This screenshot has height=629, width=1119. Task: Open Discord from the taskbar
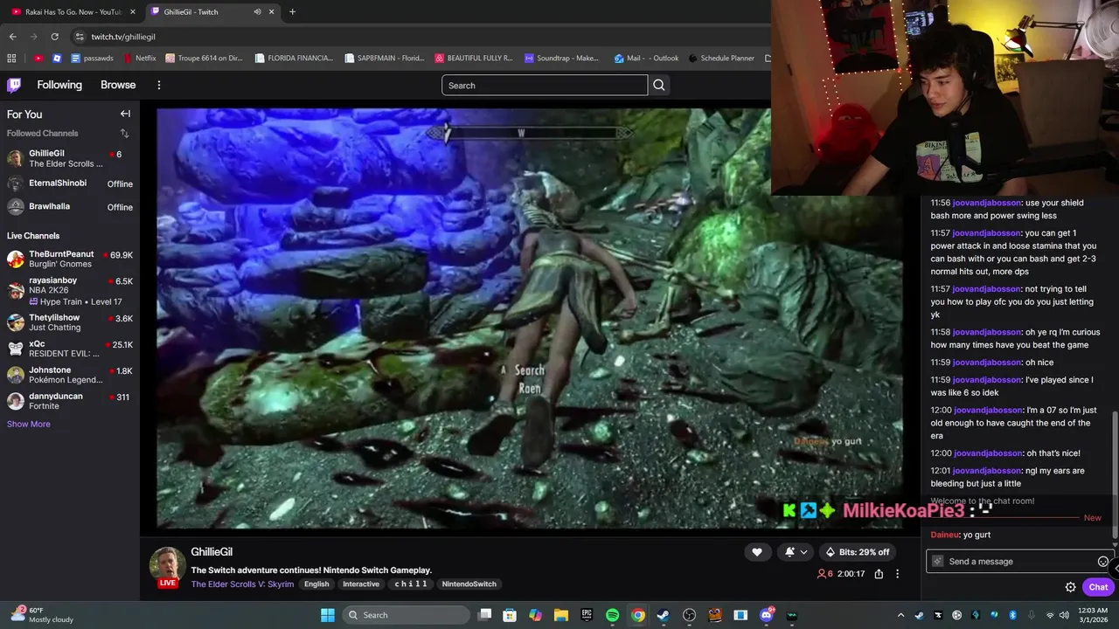point(767,615)
